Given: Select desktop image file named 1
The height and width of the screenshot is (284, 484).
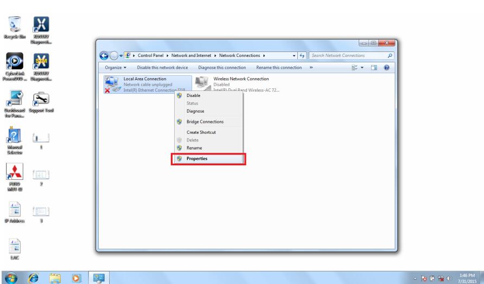Looking at the screenshot, I should coord(41,140).
